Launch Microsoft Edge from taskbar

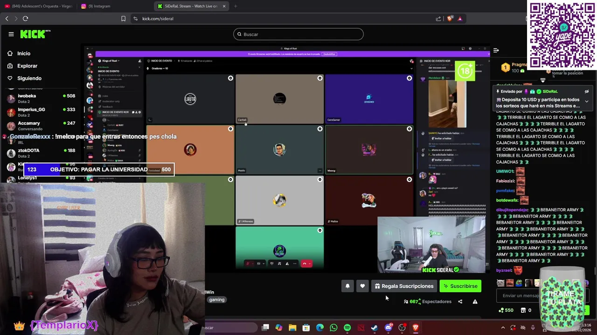(320, 328)
